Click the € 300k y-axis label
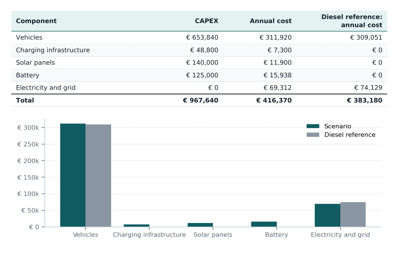399x255 pixels. [x=28, y=128]
